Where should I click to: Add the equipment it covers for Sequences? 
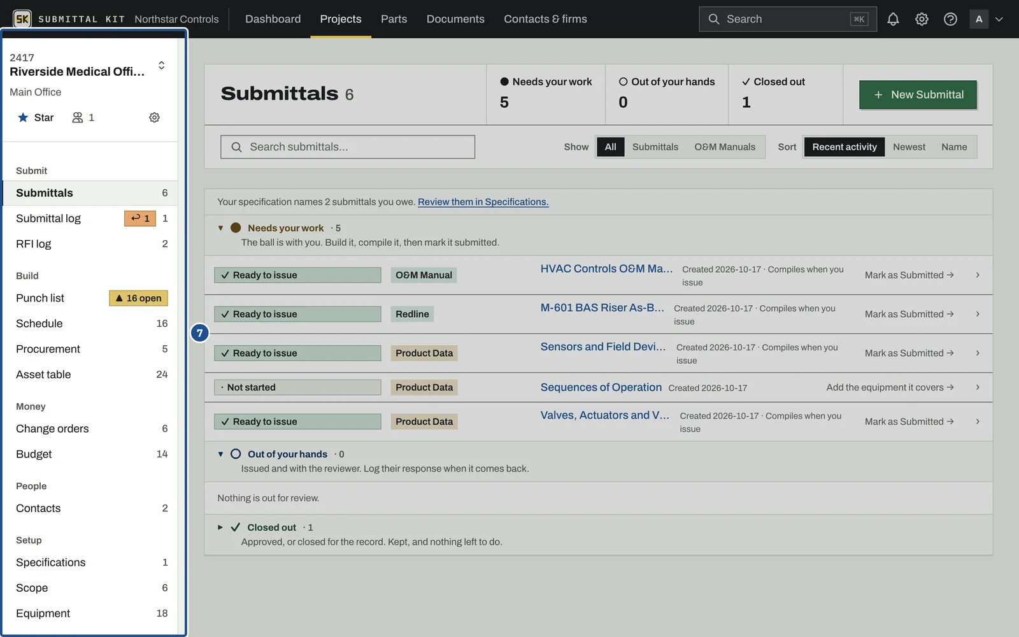tap(890, 387)
